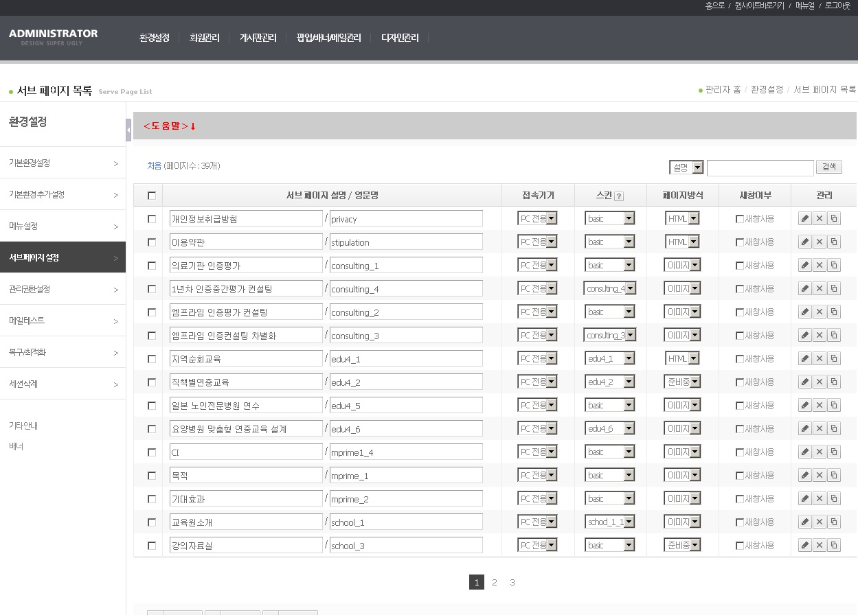The width and height of the screenshot is (858, 615).
Task: Copy the consulting_1 page with duplicate icon
Action: pos(834,266)
